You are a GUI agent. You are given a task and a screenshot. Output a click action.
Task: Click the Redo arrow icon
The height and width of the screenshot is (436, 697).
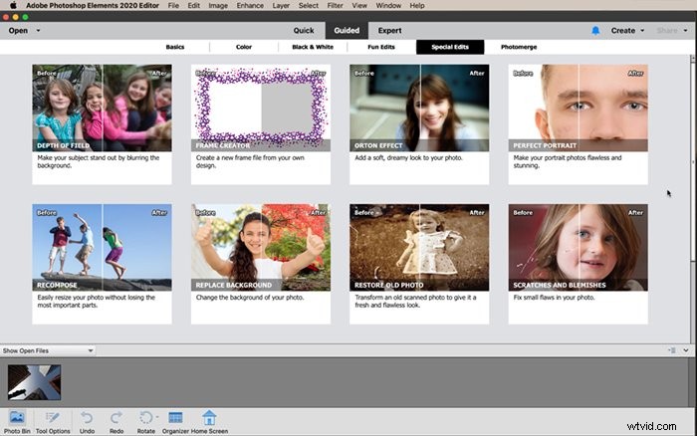[x=116, y=419]
